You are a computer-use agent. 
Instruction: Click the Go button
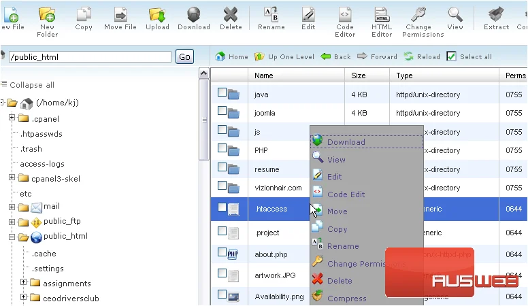(184, 56)
